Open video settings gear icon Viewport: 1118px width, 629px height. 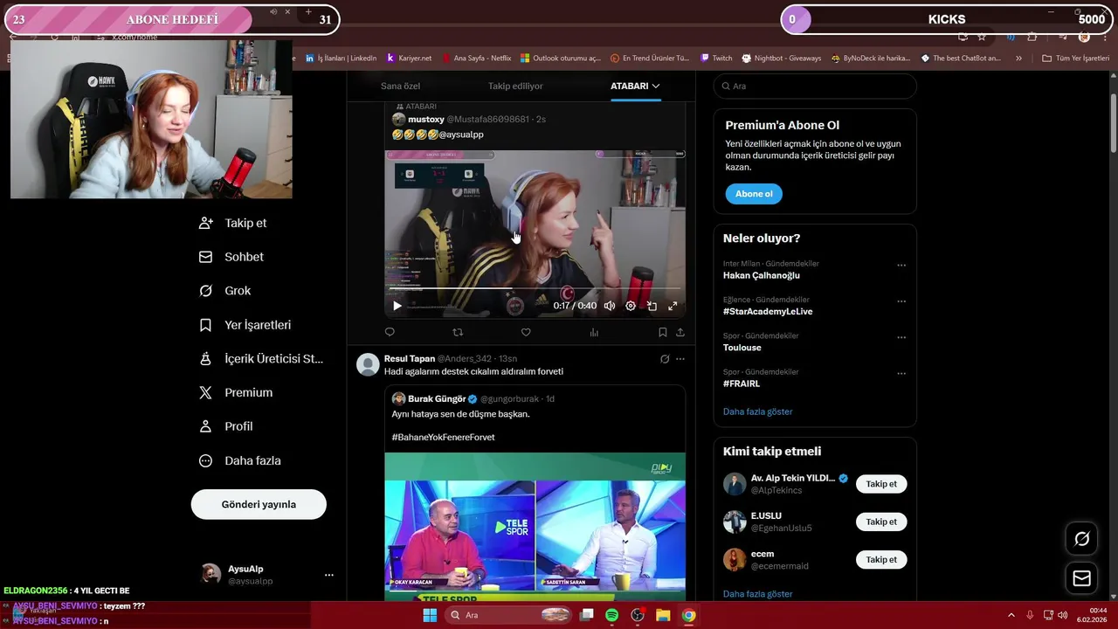[631, 306]
